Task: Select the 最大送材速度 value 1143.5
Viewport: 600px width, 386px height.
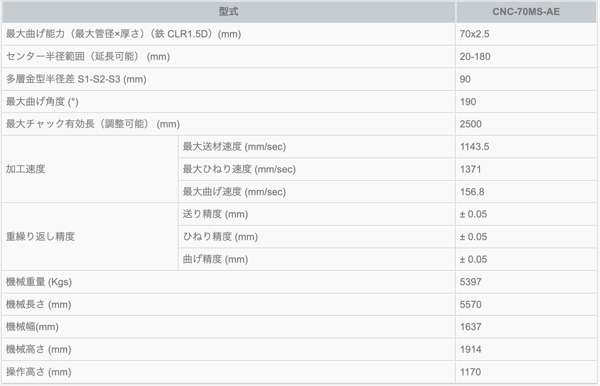Action: [475, 147]
